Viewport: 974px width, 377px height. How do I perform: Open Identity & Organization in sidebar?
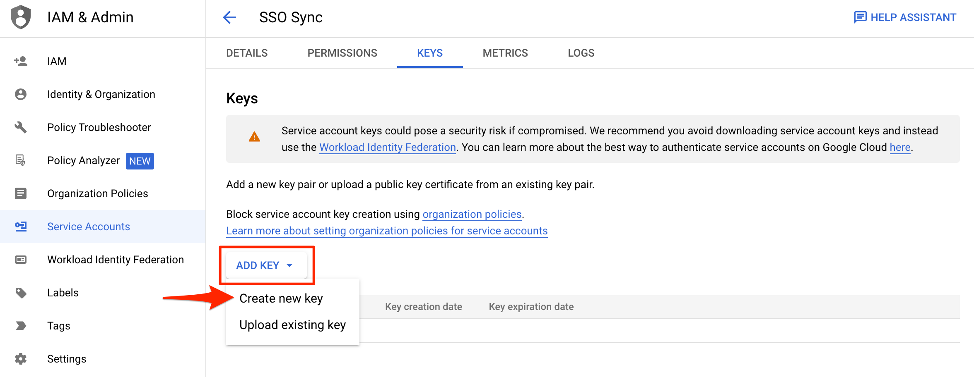click(x=103, y=94)
